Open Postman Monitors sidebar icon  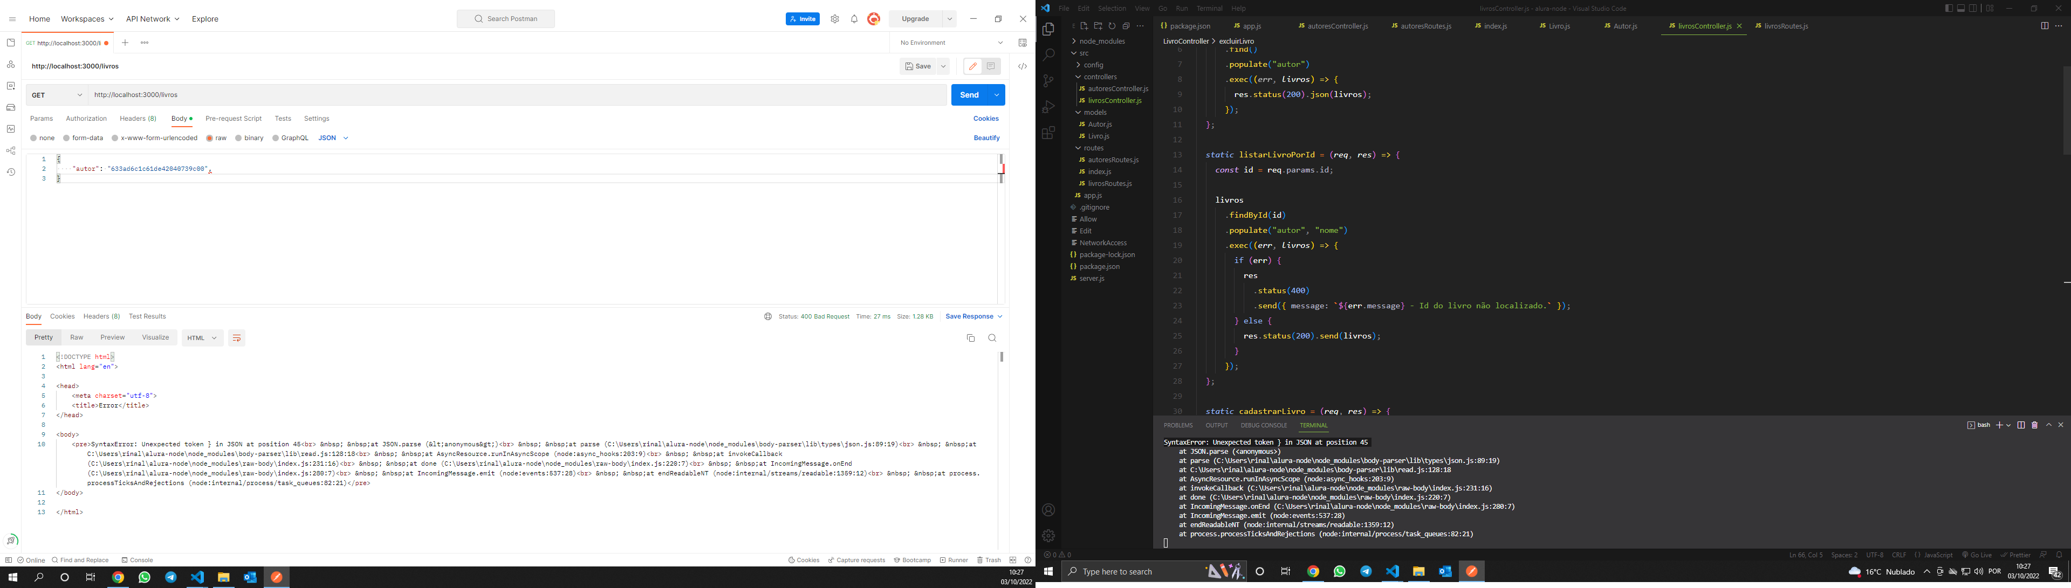tap(10, 129)
